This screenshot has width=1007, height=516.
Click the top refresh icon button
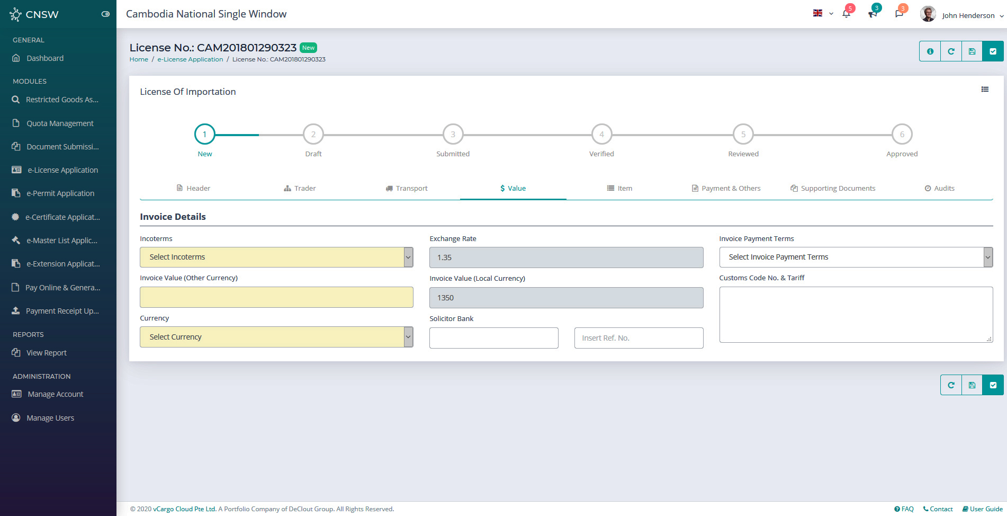point(951,51)
